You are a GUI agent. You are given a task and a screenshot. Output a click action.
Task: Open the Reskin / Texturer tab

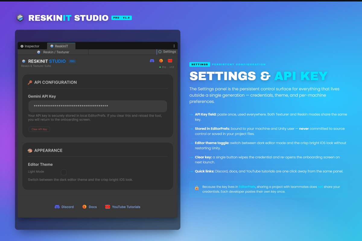tap(53, 52)
